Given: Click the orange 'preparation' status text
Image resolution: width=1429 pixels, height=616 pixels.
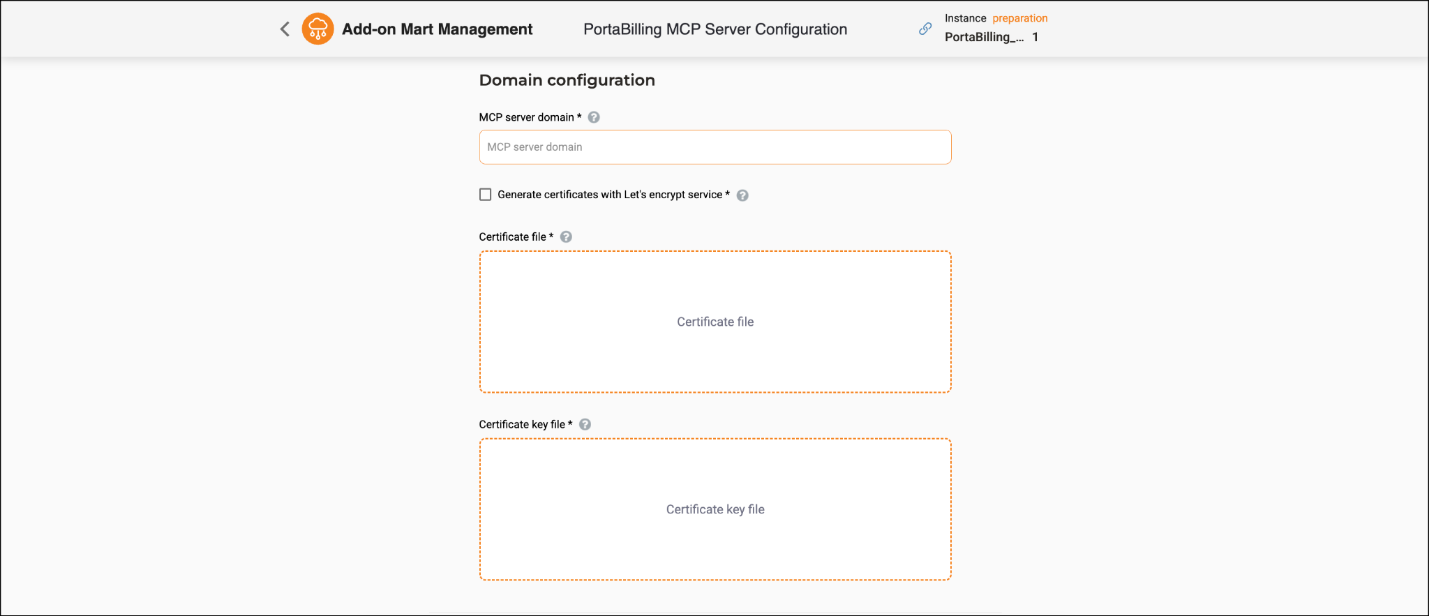Looking at the screenshot, I should [1020, 18].
